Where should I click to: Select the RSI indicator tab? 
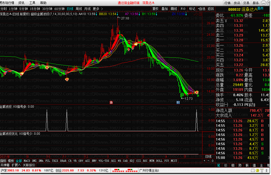[x=114, y=161]
